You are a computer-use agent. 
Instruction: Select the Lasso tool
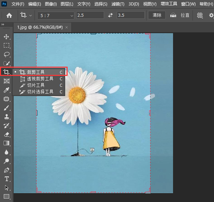pyautogui.click(x=6, y=54)
